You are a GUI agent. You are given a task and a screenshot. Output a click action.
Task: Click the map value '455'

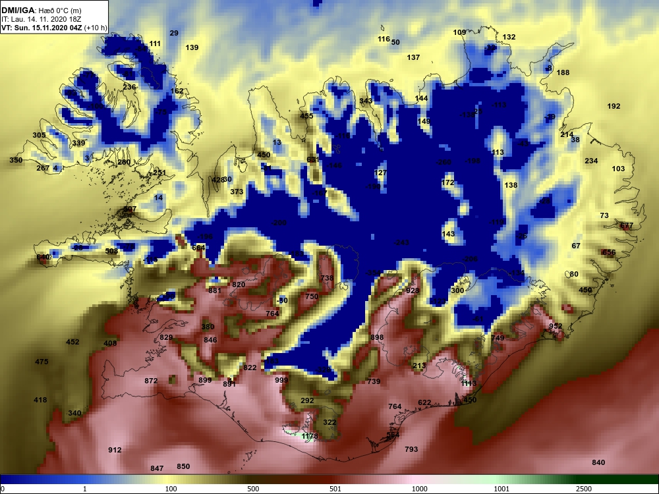306,116
